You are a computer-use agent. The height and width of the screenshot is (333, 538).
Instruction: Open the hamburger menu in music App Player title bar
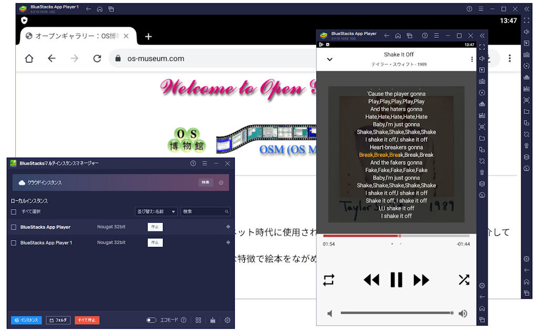(x=437, y=36)
